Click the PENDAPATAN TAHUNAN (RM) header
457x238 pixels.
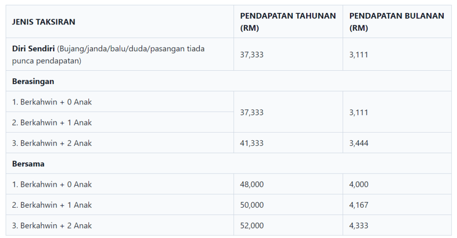click(288, 22)
